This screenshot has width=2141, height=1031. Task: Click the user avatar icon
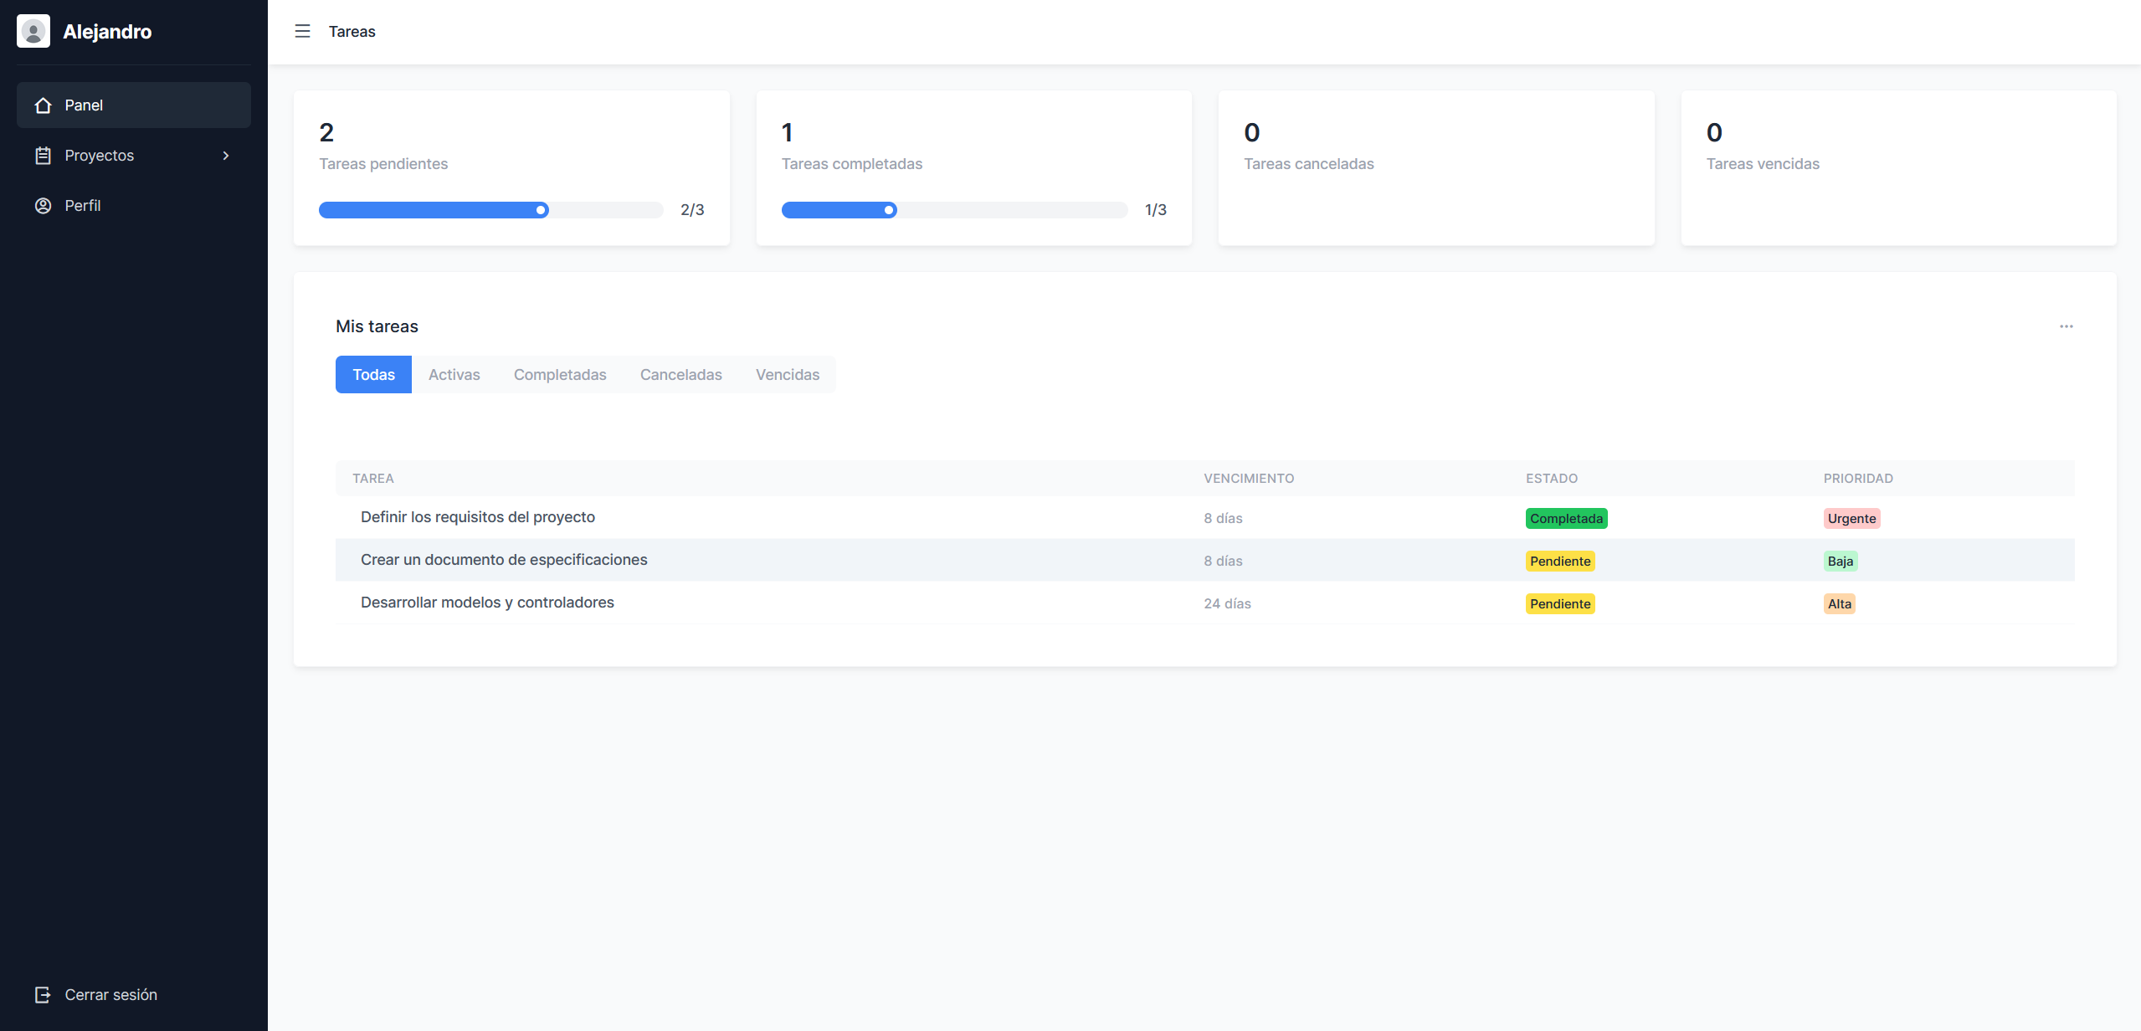(33, 31)
